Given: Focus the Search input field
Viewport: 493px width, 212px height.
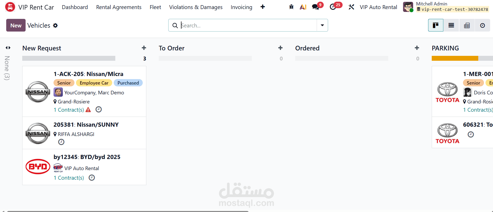Looking at the screenshot, I should coord(248,25).
